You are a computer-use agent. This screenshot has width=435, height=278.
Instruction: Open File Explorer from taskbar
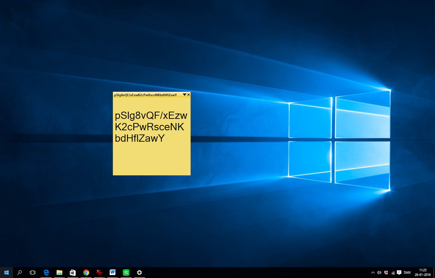click(59, 272)
